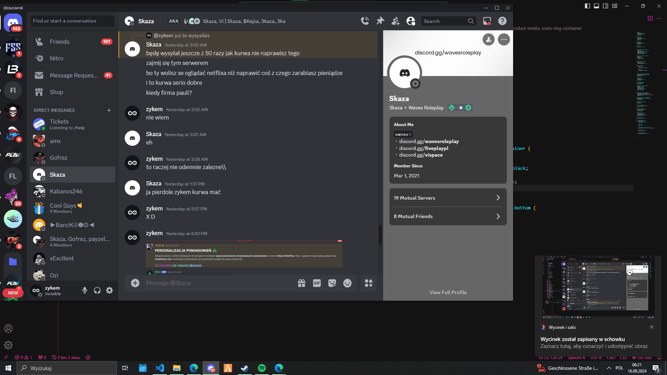Screen dimensions: 667x375
Task: Open the Shop page
Action: [x=73, y=92]
